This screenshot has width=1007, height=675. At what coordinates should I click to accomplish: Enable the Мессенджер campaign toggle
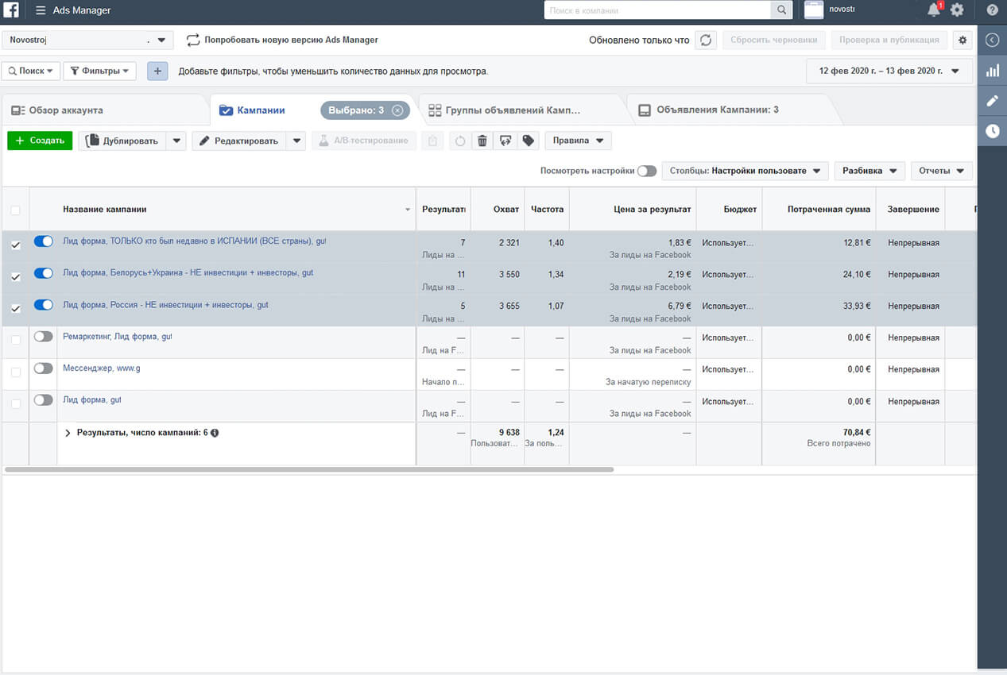(43, 368)
